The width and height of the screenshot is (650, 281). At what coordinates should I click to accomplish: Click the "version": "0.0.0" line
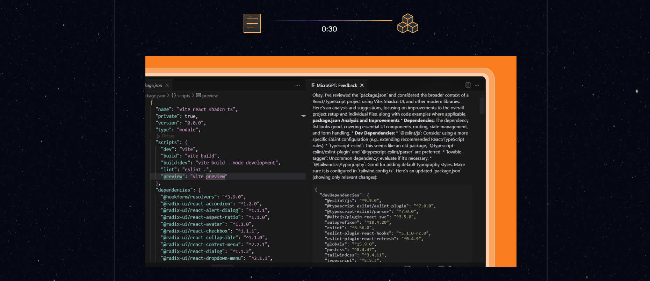[x=181, y=123]
